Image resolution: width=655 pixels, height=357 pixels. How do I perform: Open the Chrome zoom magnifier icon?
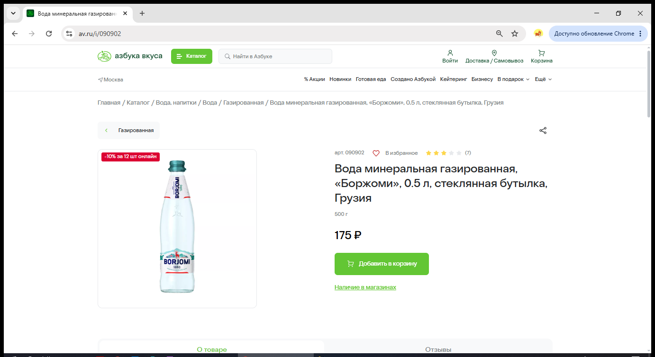click(x=499, y=34)
